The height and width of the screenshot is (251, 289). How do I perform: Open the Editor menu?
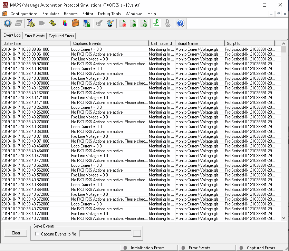[x=88, y=14]
